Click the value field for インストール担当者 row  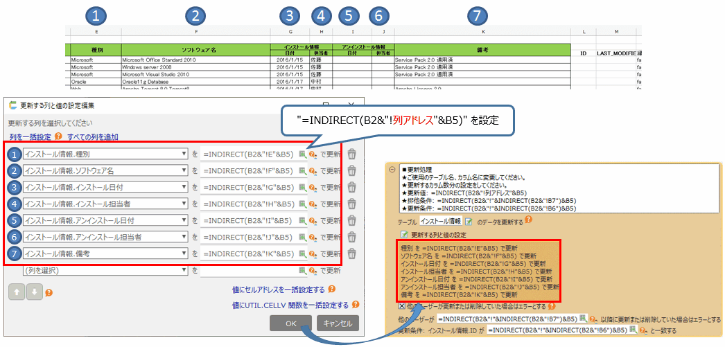point(249,204)
